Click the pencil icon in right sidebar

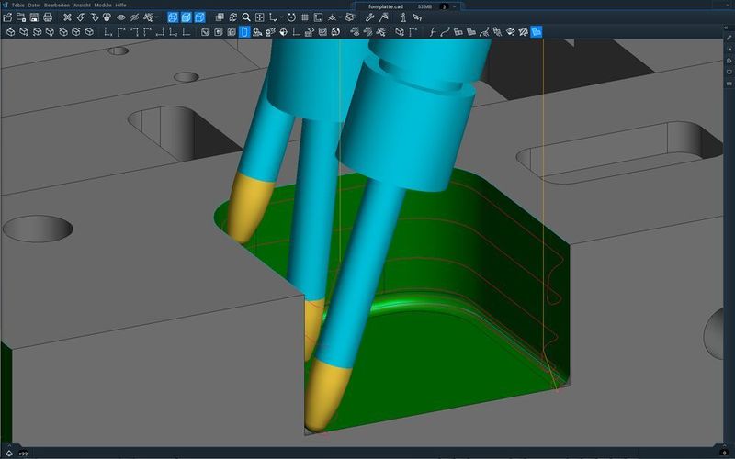tap(729, 36)
